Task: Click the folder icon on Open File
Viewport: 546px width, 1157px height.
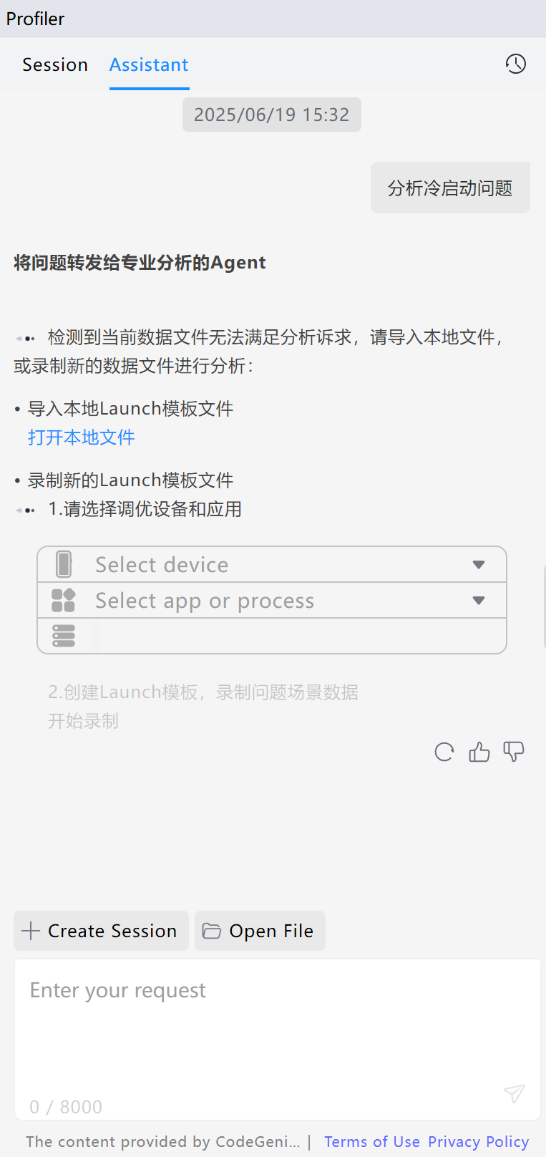Action: coord(212,930)
